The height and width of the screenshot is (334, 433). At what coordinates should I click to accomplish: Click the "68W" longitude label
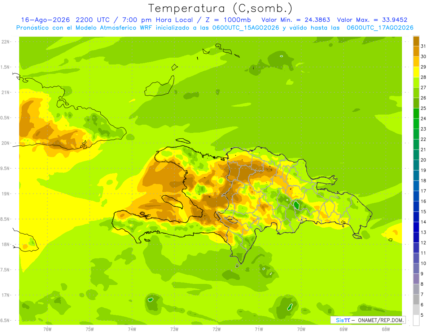tap(386, 329)
